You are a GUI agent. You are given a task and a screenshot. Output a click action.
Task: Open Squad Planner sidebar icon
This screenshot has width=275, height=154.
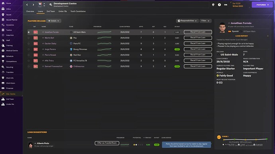click(x=3, y=20)
